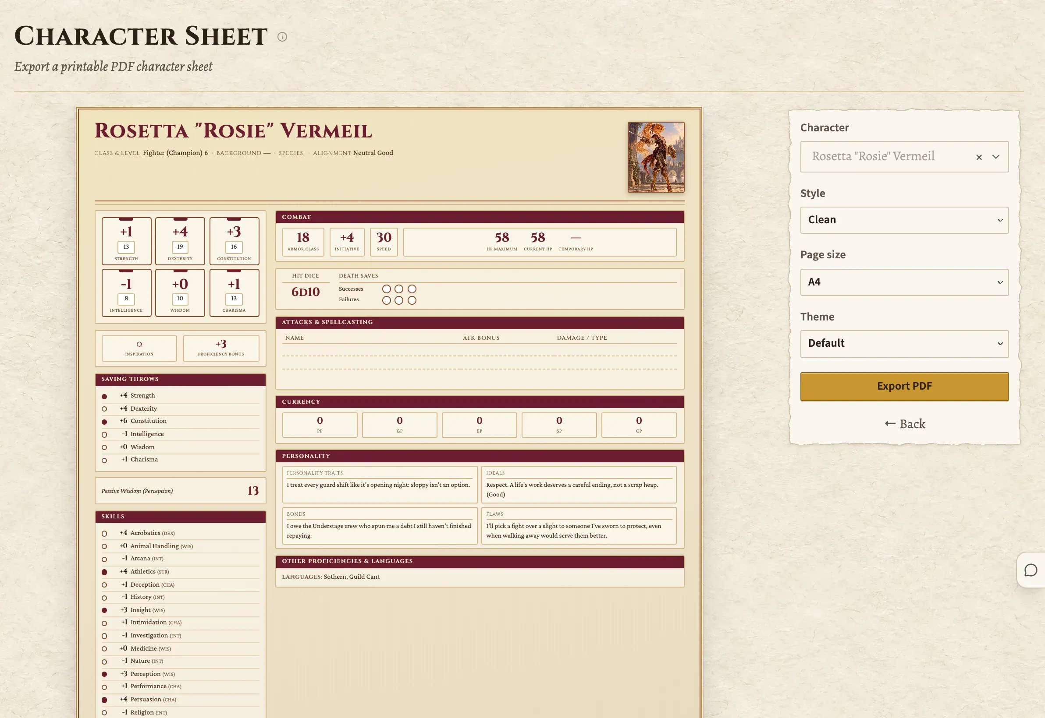Viewport: 1045px width, 718px height.
Task: Click the Attacks & Spellcasting header
Action: coord(480,323)
